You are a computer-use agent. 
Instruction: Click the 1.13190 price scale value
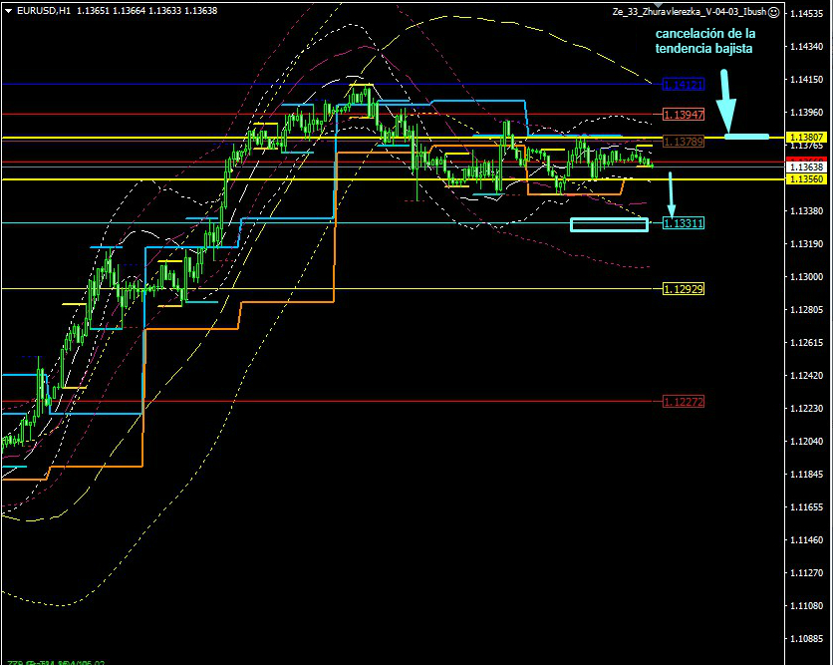(807, 244)
